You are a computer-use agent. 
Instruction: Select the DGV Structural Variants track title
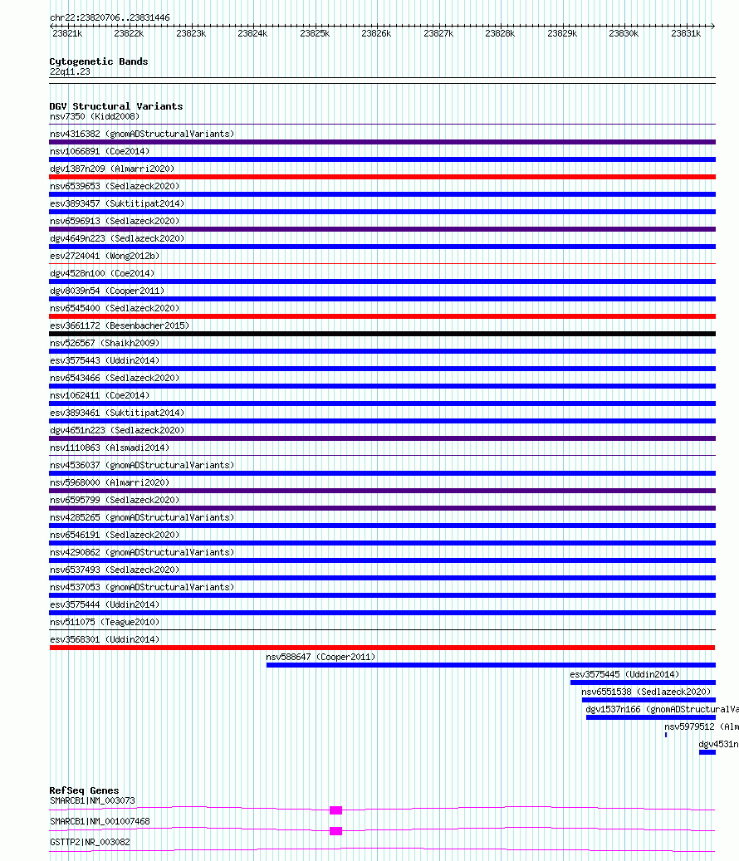click(x=116, y=106)
